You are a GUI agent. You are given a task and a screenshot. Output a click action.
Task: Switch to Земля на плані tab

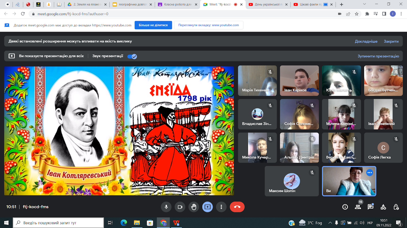pos(87,4)
